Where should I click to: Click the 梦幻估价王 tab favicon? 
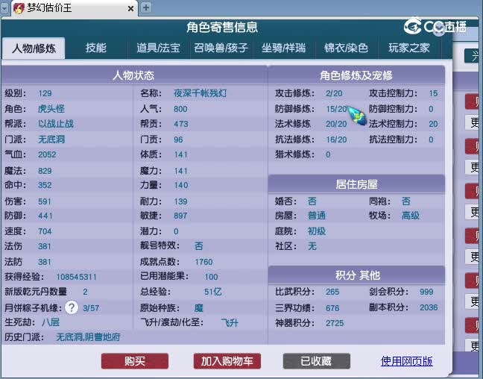(19, 8)
